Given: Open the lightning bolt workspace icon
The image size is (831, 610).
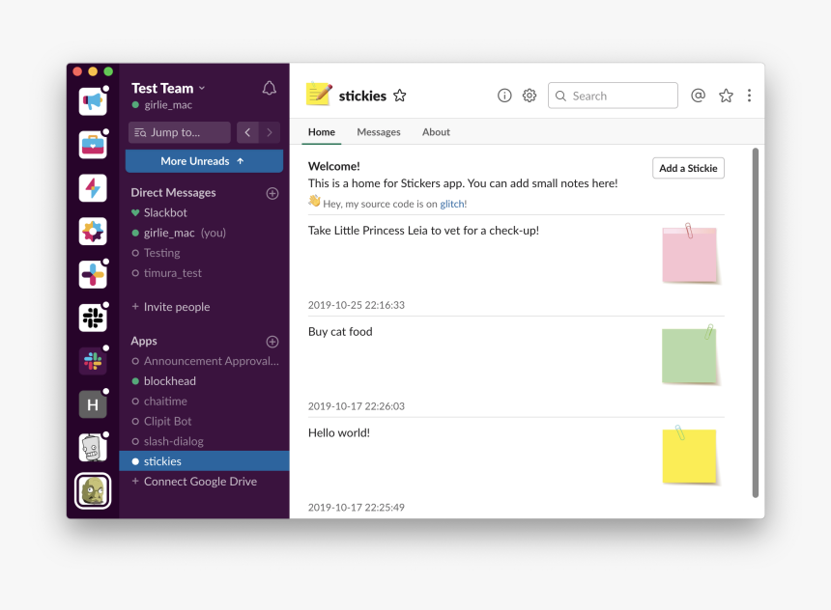Looking at the screenshot, I should [x=93, y=188].
